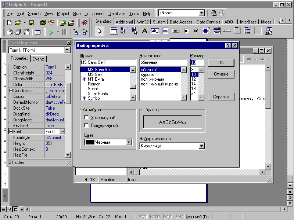Click the Caption property value Form1
This screenshot has height=220, width=294.
tap(55, 67)
